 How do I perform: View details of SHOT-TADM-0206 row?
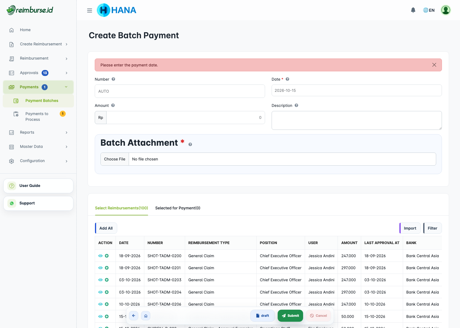click(x=100, y=304)
